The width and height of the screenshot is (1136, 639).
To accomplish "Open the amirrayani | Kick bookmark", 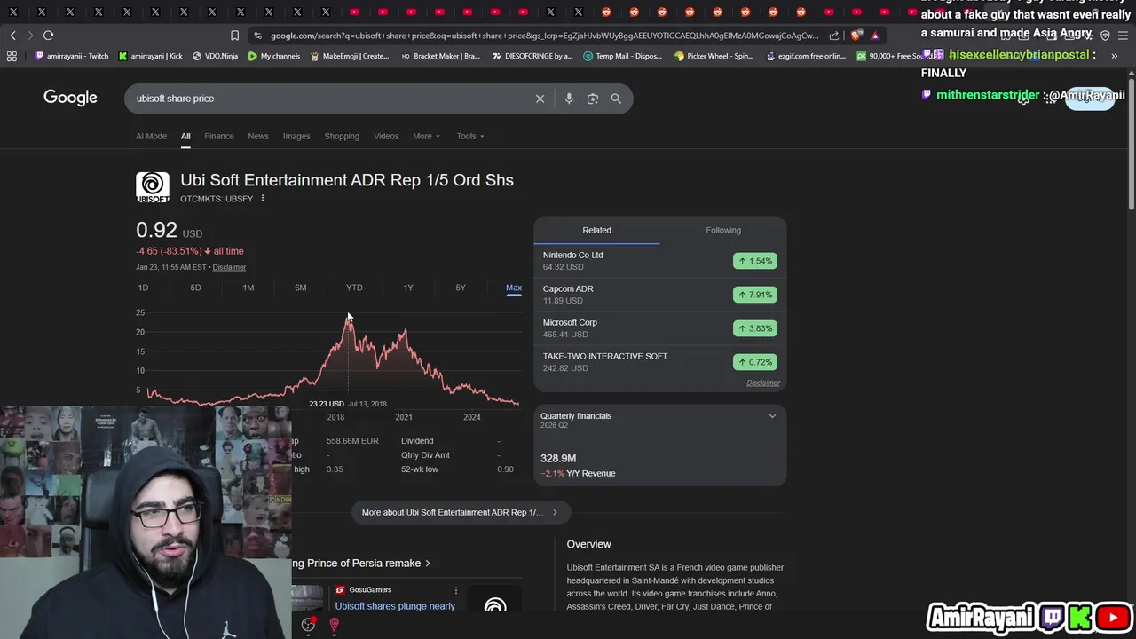I will (x=150, y=56).
